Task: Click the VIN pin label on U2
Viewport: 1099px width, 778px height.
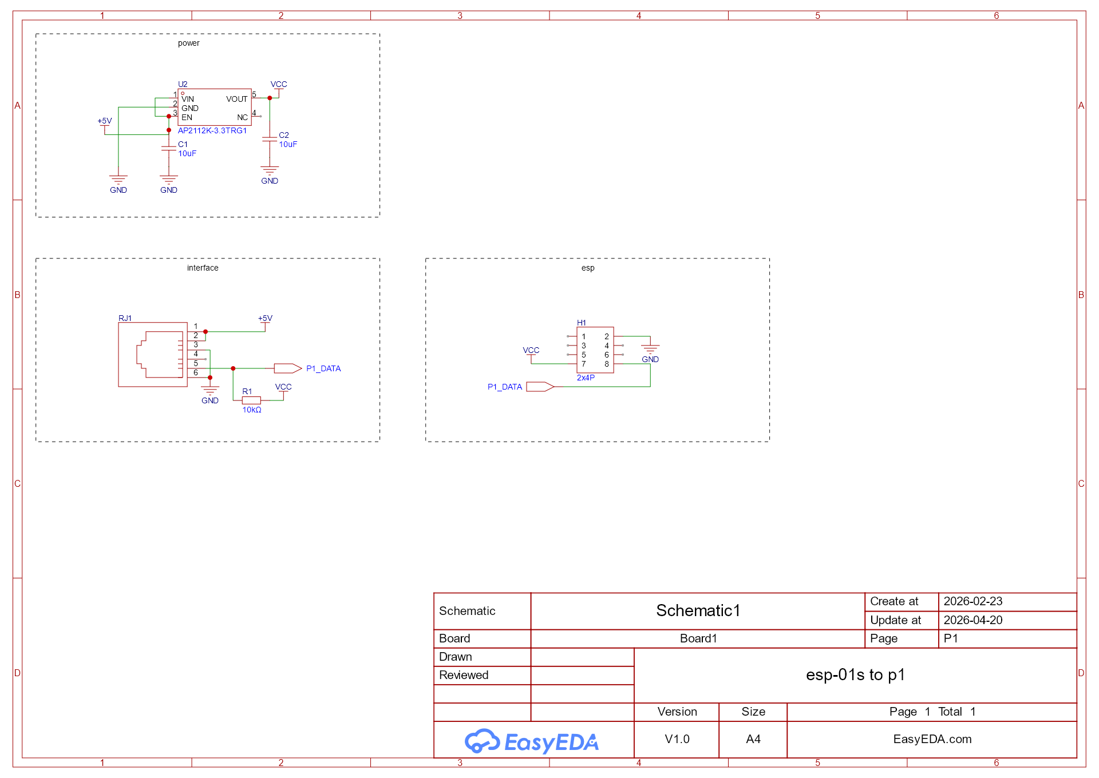Action: (188, 99)
